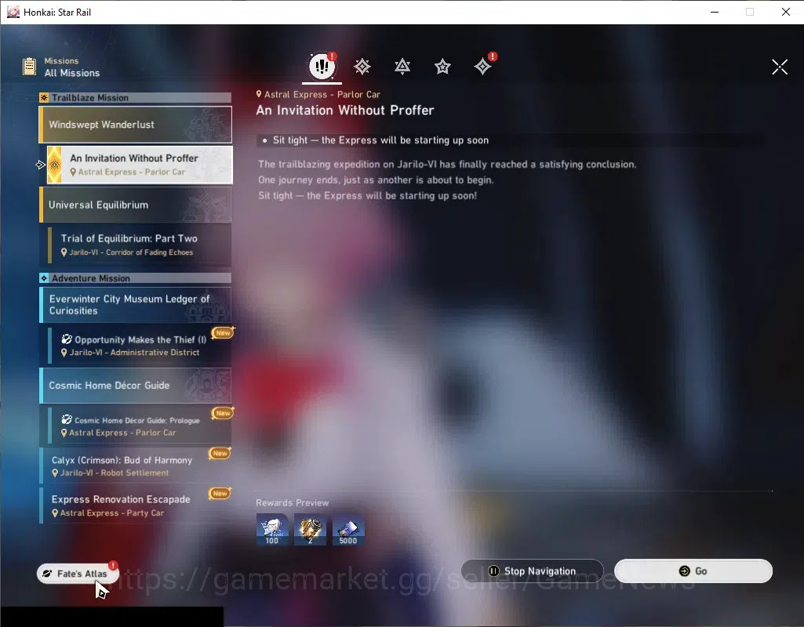Screen dimensions: 804x627
Task: Open the four-point star filter with alert
Action: 483,66
